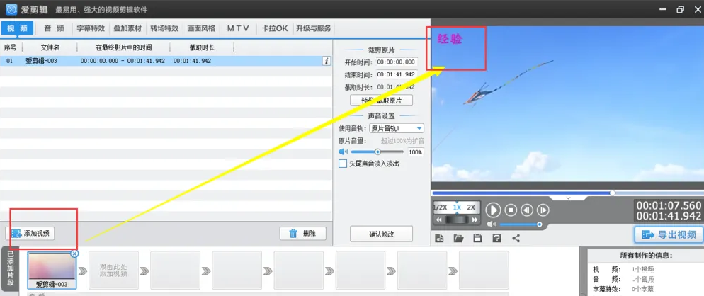Click the share icon

click(x=516, y=238)
